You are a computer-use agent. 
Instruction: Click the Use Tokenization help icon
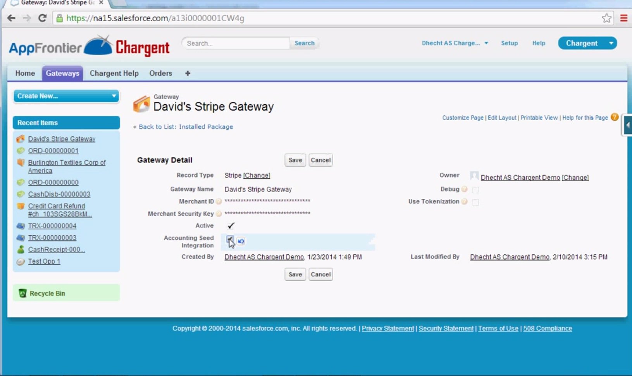tap(464, 202)
